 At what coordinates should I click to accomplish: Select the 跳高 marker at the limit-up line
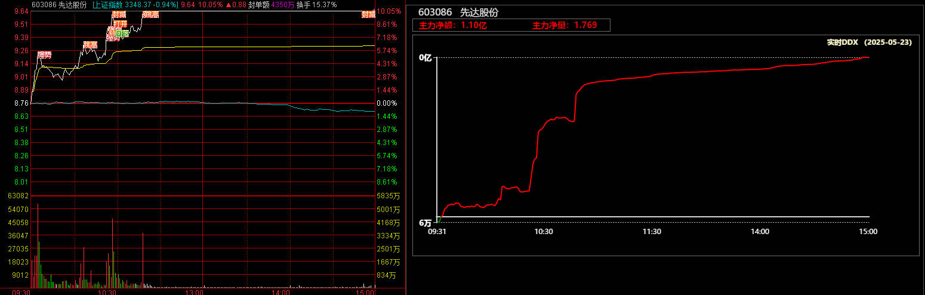(150, 14)
